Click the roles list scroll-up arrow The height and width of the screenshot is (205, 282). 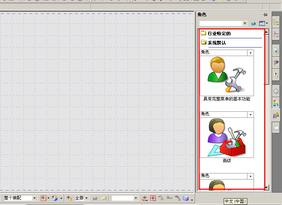tap(266, 32)
